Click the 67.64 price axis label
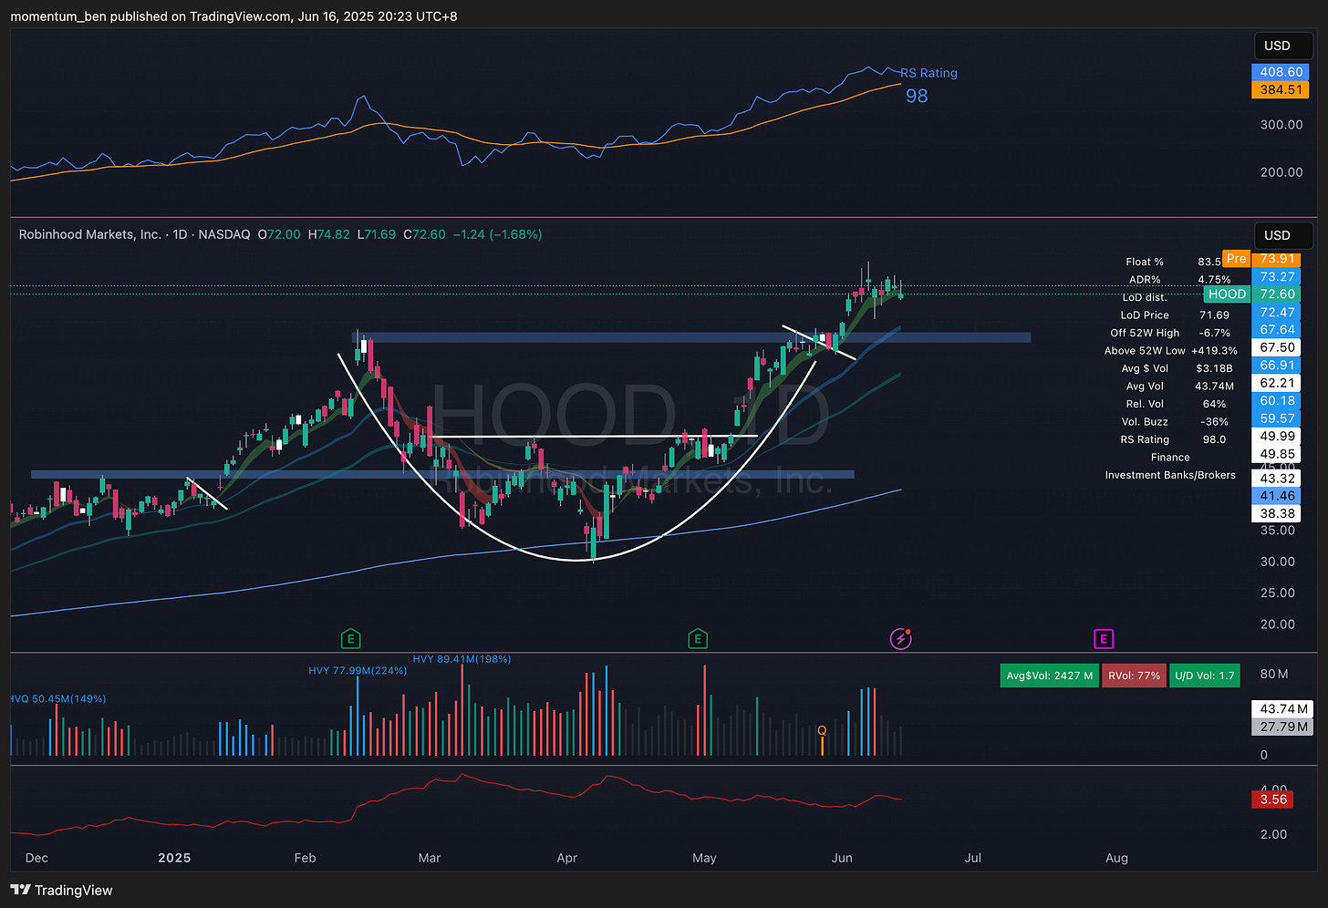 (x=1277, y=329)
